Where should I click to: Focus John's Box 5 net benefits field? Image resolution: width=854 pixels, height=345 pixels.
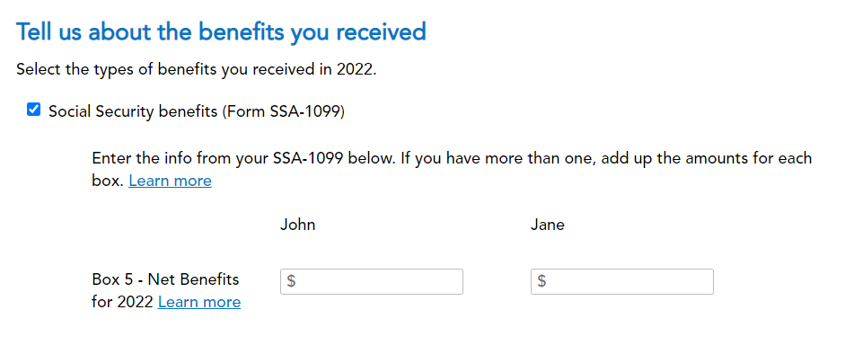(x=372, y=282)
